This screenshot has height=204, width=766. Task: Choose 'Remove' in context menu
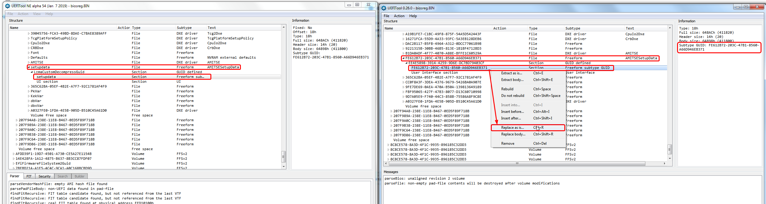tap(528, 144)
